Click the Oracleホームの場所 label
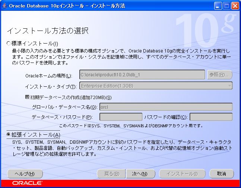The height and width of the screenshot is (188, 241). click(x=49, y=76)
